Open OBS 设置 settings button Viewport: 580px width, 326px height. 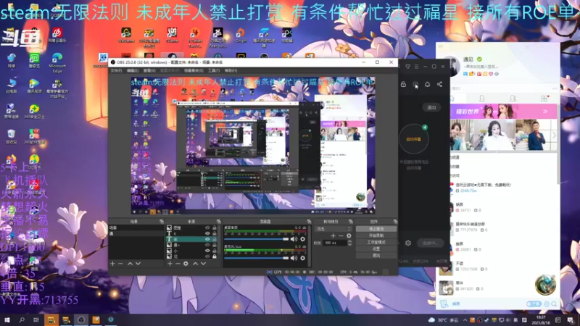(x=376, y=248)
